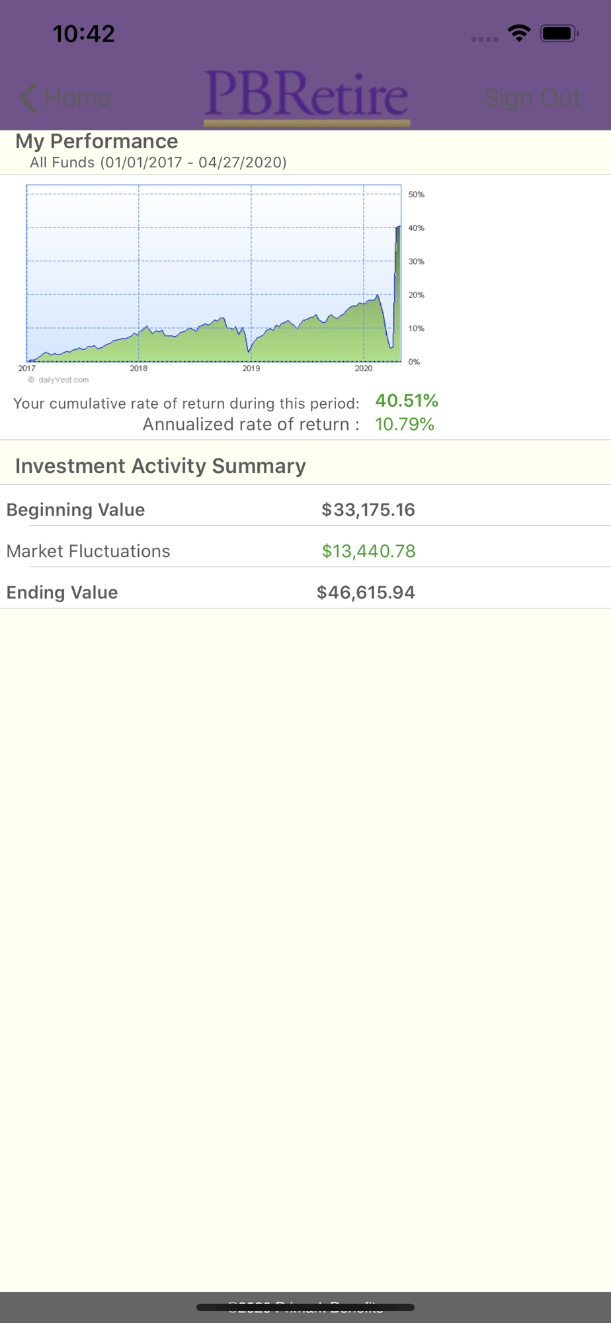Tap the PBRetire logo
This screenshot has height=1323, width=611.
(x=306, y=97)
